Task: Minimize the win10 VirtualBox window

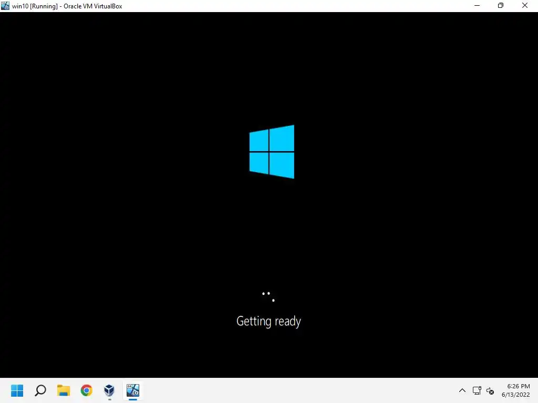Action: [x=477, y=5]
